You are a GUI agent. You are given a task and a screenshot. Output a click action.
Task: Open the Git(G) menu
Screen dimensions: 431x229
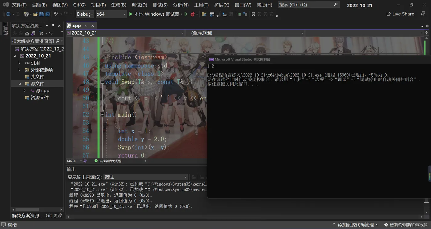(x=79, y=5)
